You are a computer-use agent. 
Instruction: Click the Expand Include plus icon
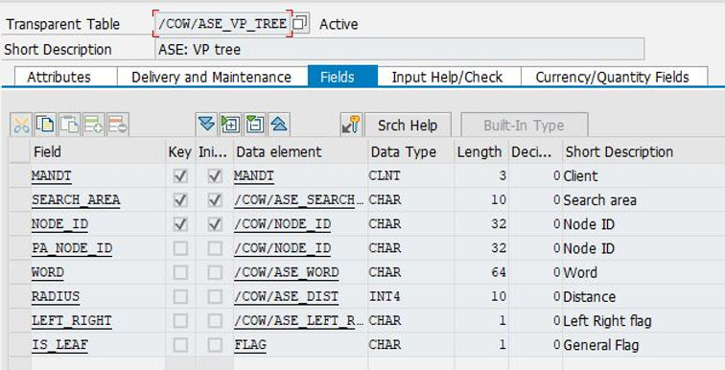click(x=230, y=125)
